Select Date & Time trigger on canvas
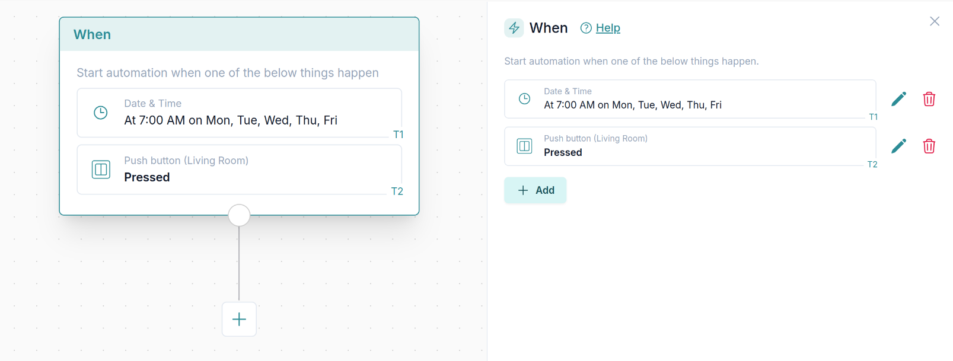This screenshot has width=953, height=361. tap(239, 113)
